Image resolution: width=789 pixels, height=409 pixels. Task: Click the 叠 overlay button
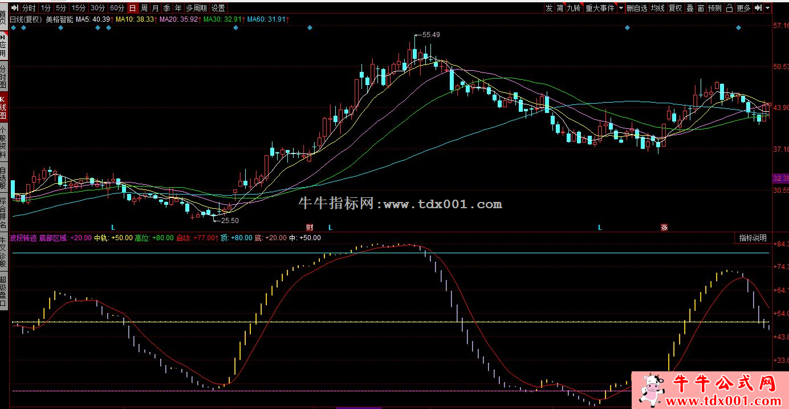tap(690, 8)
